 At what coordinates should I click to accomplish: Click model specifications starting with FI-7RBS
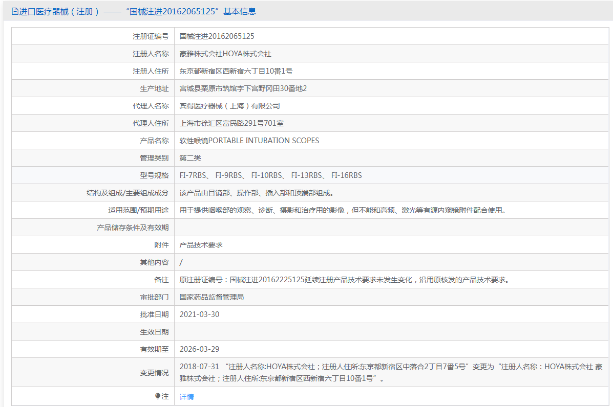pyautogui.click(x=270, y=175)
